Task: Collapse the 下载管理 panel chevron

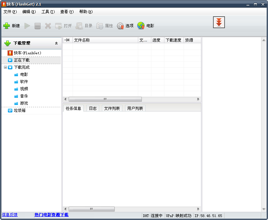Action: (57, 43)
